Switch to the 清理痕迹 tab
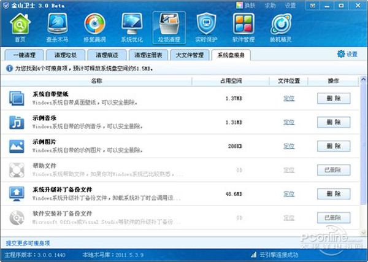The height and width of the screenshot is (262, 368). click(107, 55)
